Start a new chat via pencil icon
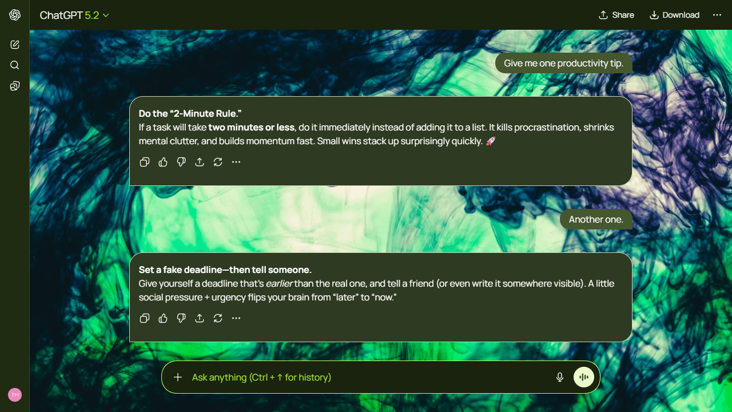The image size is (732, 412). coord(15,45)
